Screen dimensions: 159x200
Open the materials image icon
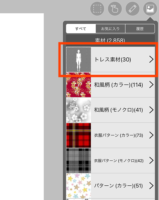150,9
